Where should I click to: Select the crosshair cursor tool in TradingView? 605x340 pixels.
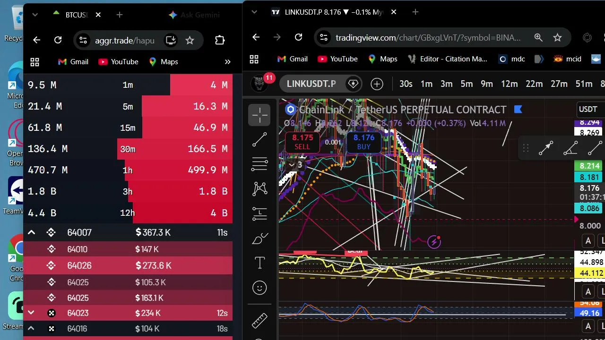coord(259,115)
